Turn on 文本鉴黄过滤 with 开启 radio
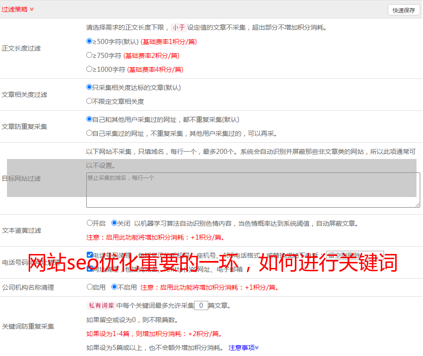Screen dimensions: 423x356 90,223
